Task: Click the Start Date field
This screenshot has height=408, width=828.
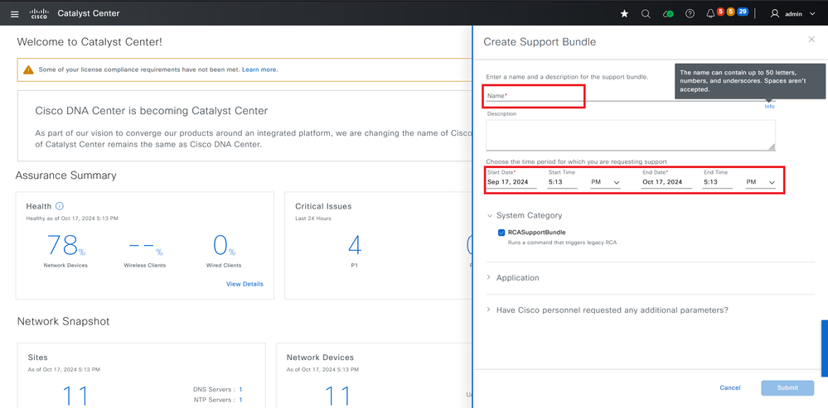Action: click(511, 182)
